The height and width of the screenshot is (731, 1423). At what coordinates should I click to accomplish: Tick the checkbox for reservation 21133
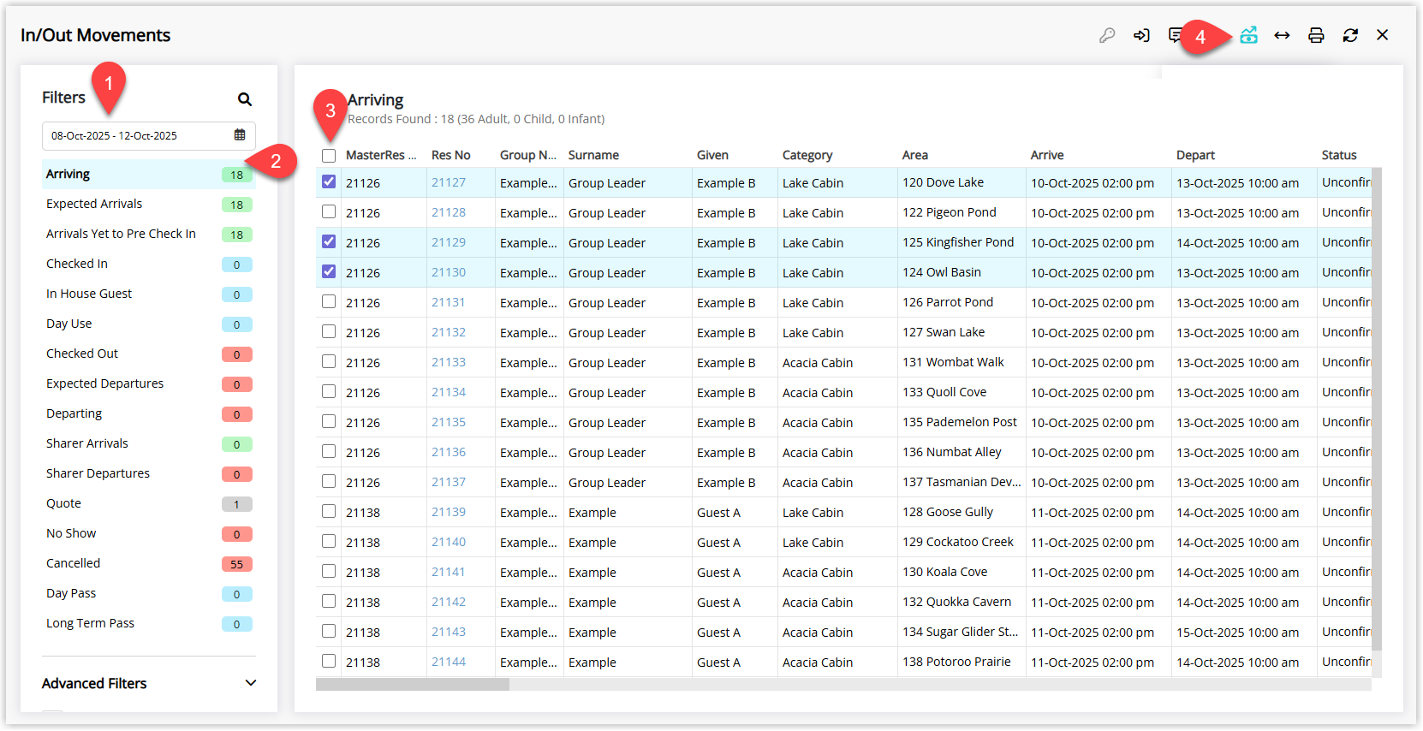(x=329, y=361)
